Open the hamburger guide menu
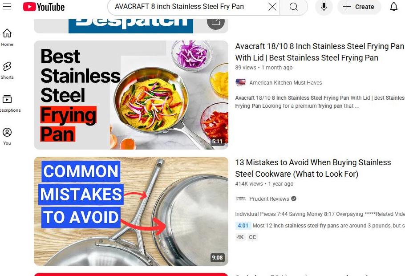The image size is (405, 276). pos(7,7)
